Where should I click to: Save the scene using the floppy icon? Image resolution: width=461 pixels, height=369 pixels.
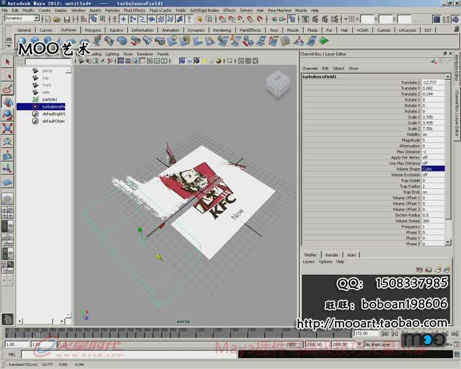[x=67, y=20]
